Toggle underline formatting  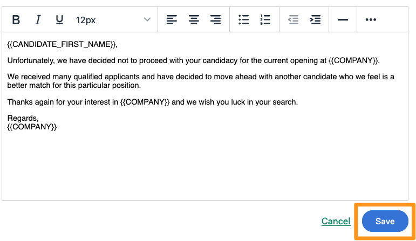point(59,20)
